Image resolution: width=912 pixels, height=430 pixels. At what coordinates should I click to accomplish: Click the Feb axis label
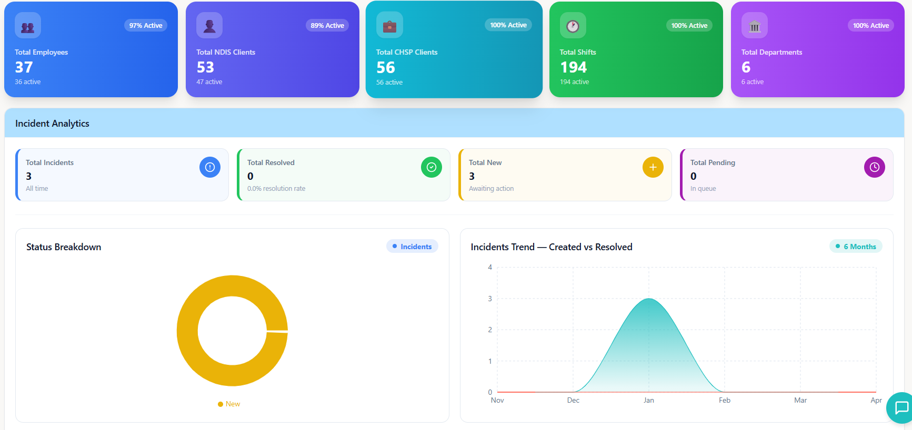click(x=725, y=401)
